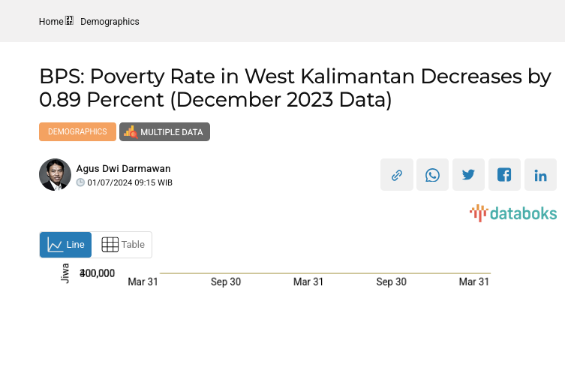The width and height of the screenshot is (565, 374).
Task: Share the article on Facebook
Action: [x=505, y=175]
